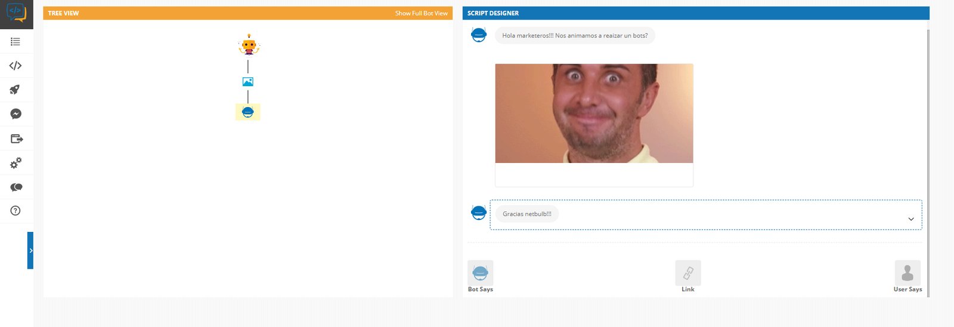Open the help question mark icon

tap(16, 210)
